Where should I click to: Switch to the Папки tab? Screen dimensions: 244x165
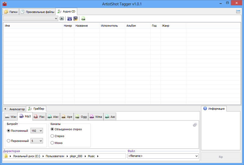tap(11, 12)
